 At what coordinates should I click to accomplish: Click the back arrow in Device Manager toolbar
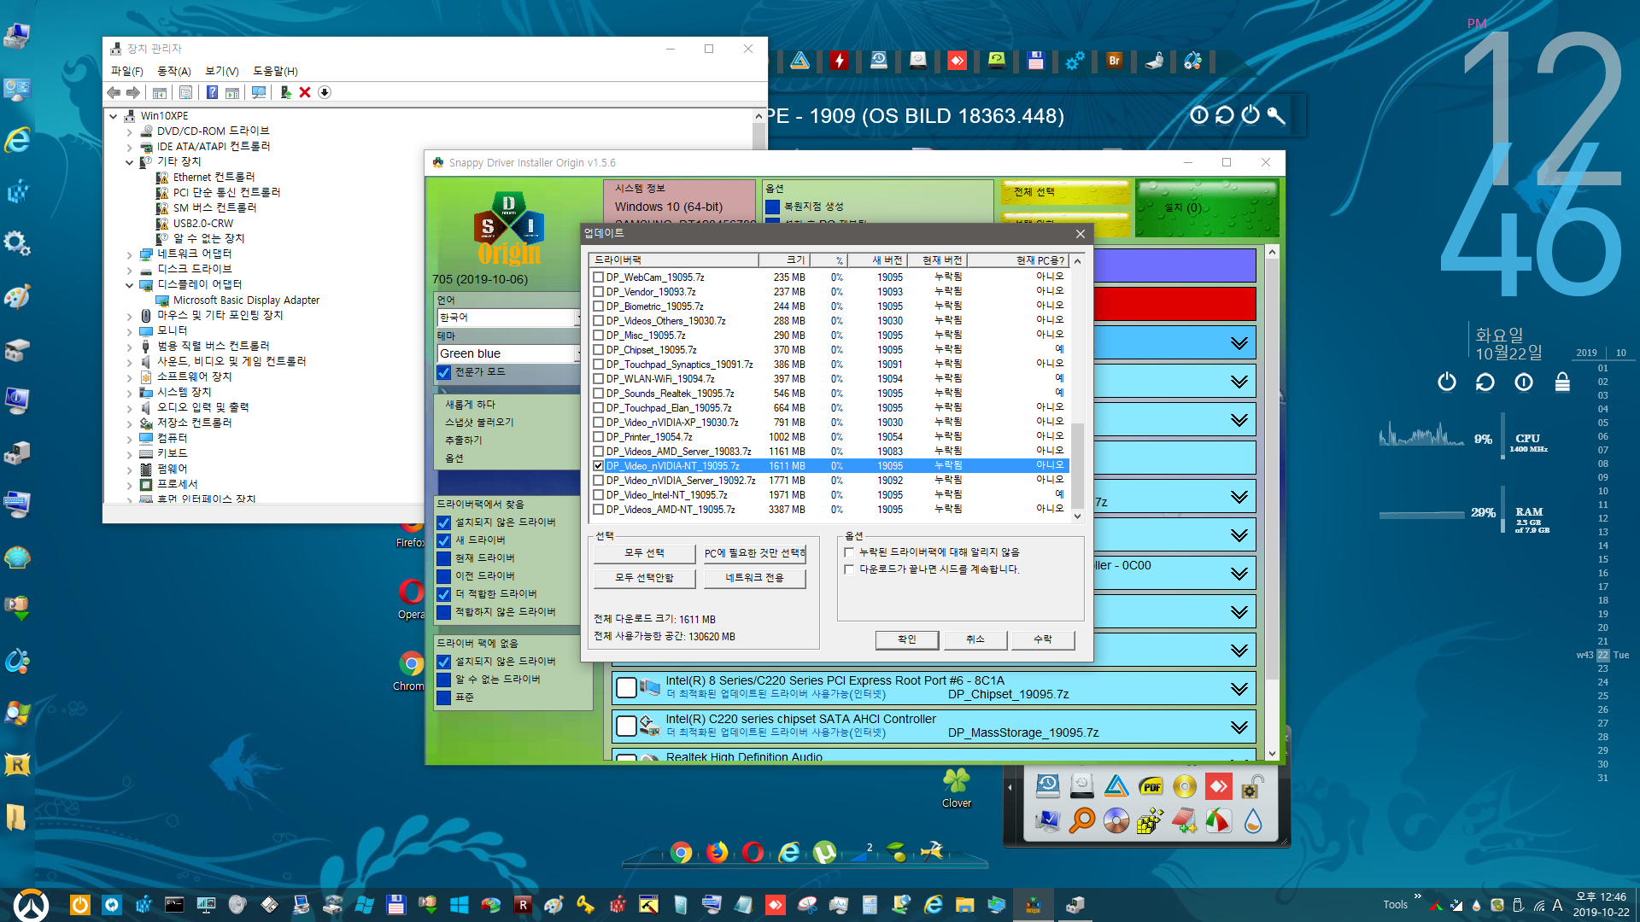point(114,92)
